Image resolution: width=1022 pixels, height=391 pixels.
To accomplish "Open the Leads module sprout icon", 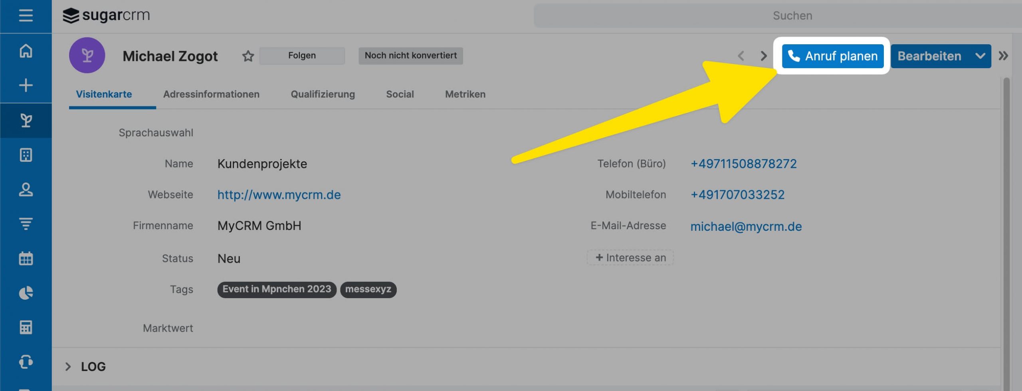I will tap(26, 120).
